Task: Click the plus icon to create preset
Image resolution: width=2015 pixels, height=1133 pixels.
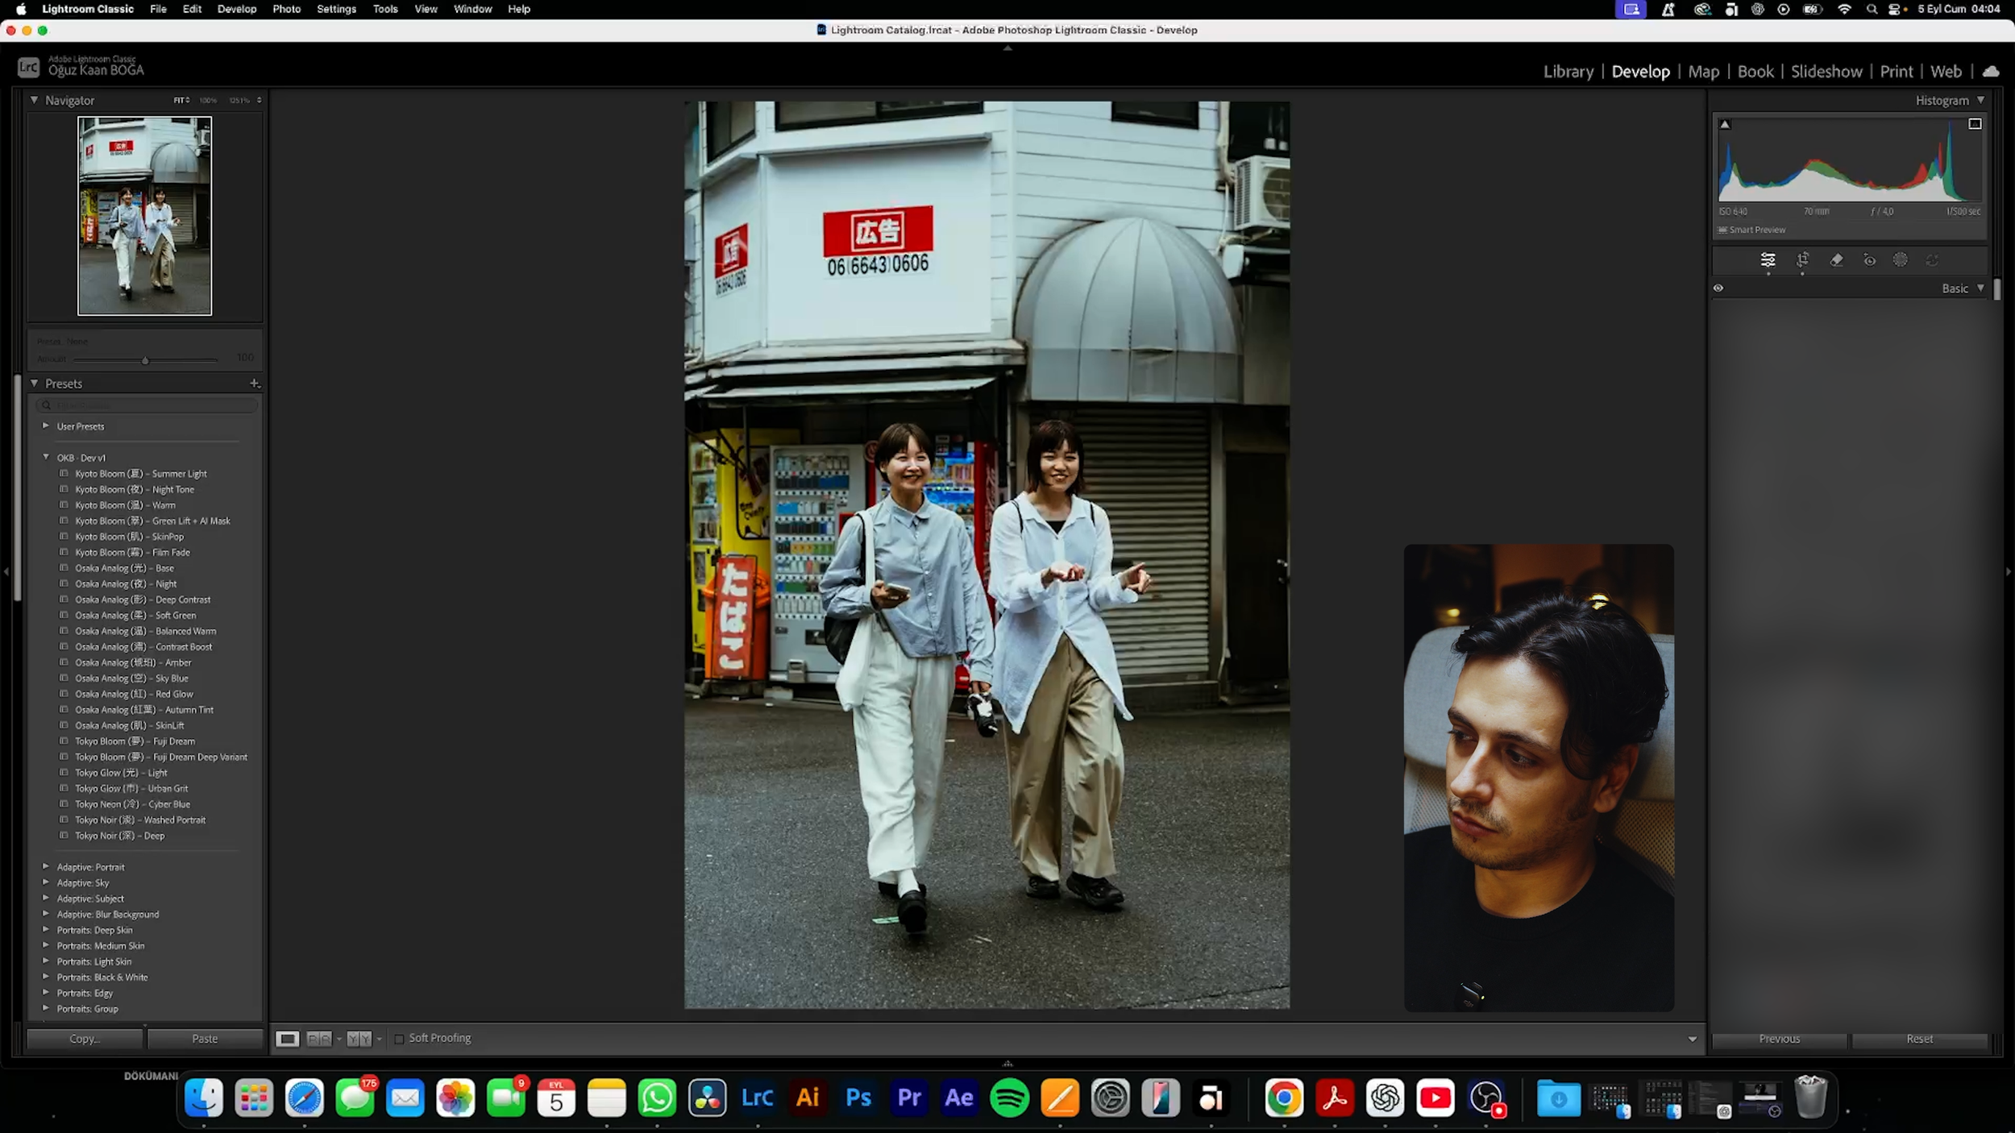Action: [255, 384]
